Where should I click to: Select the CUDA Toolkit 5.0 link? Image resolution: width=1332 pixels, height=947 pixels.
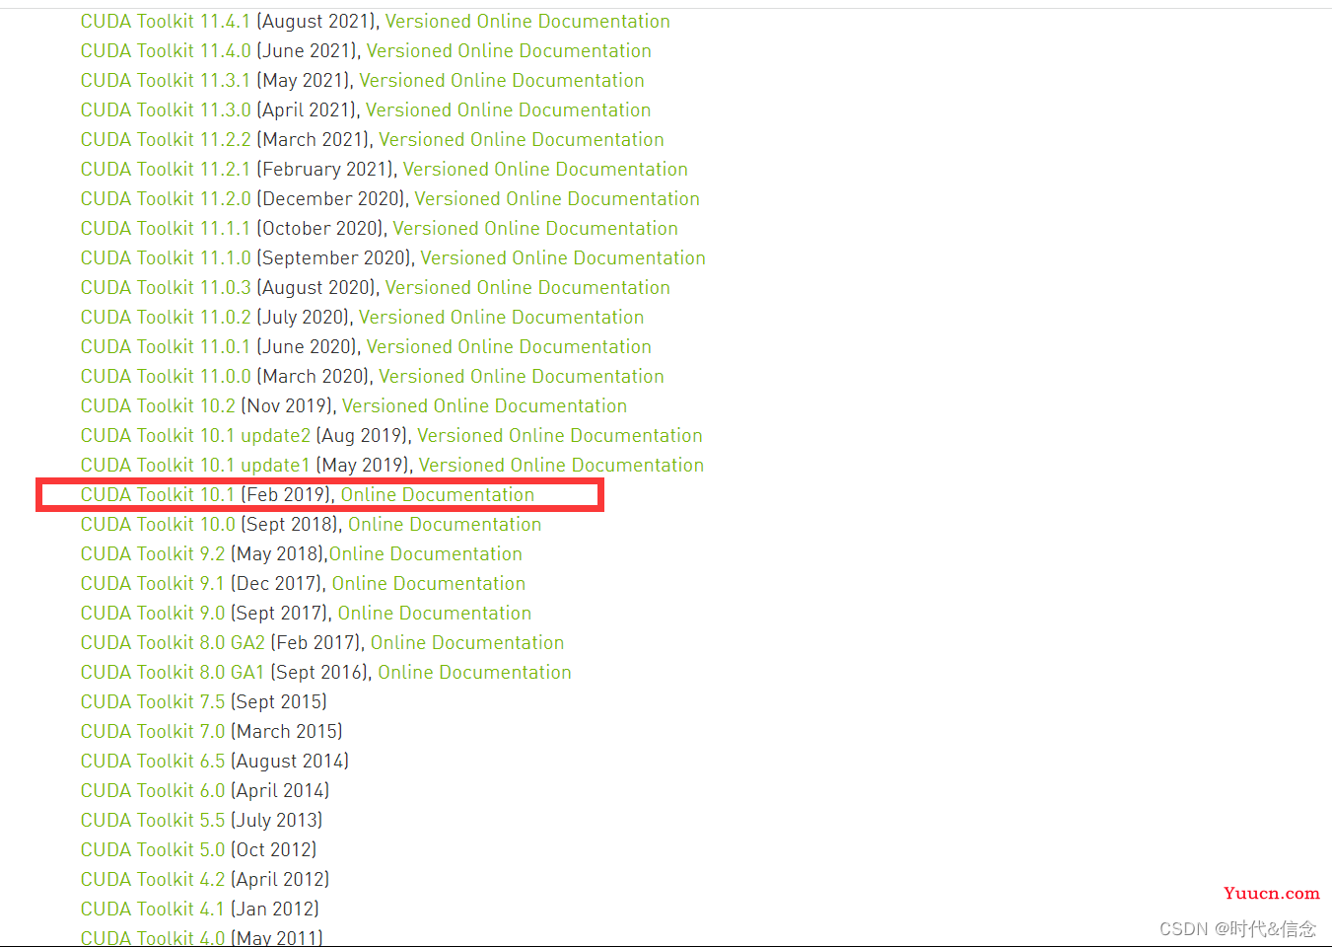[x=153, y=849]
